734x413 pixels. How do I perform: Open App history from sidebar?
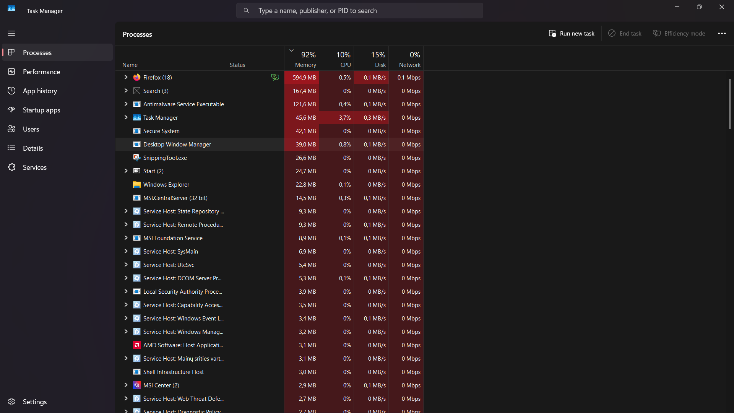pos(40,91)
